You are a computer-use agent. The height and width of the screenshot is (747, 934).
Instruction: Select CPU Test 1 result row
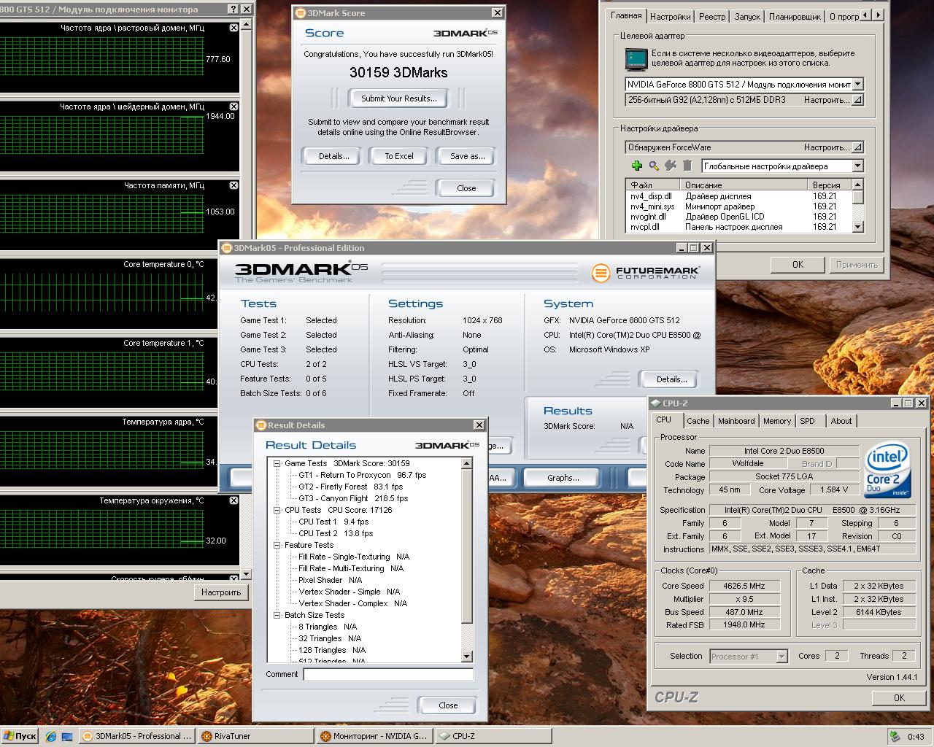[333, 522]
